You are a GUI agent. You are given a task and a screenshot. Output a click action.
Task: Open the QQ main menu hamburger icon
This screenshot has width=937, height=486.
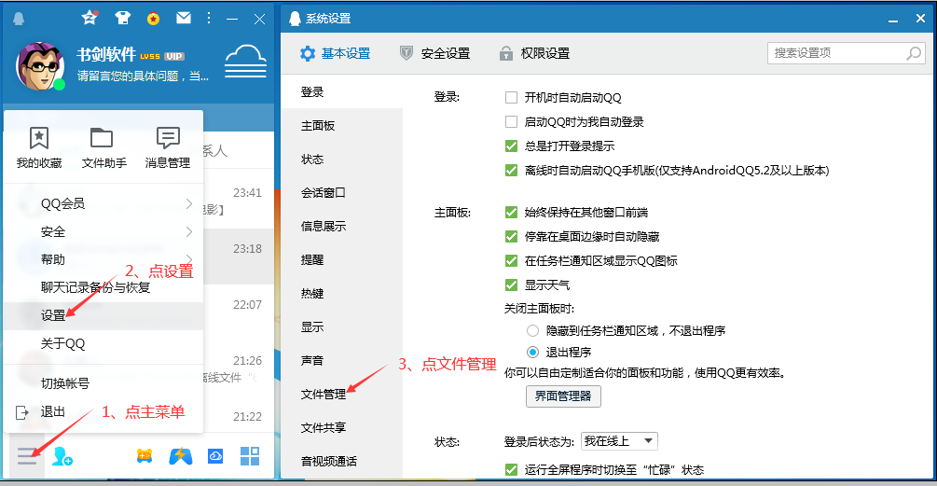point(27,457)
